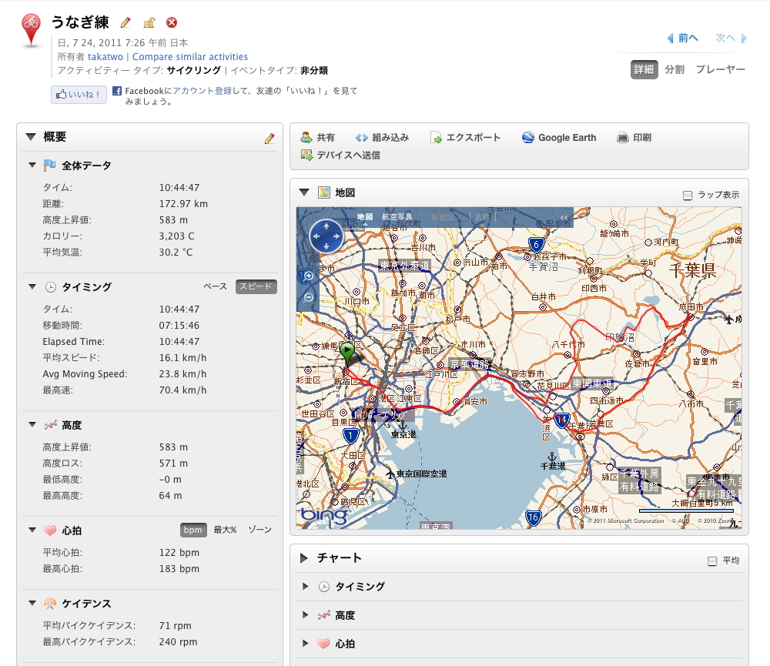Image resolution: width=770 pixels, height=666 pixels.
Task: Collapse the left 心拍 section
Action: [32, 530]
